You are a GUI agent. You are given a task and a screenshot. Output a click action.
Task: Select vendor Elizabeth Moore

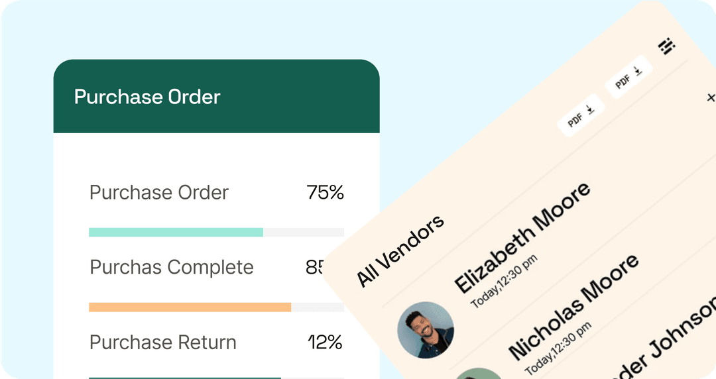521,237
